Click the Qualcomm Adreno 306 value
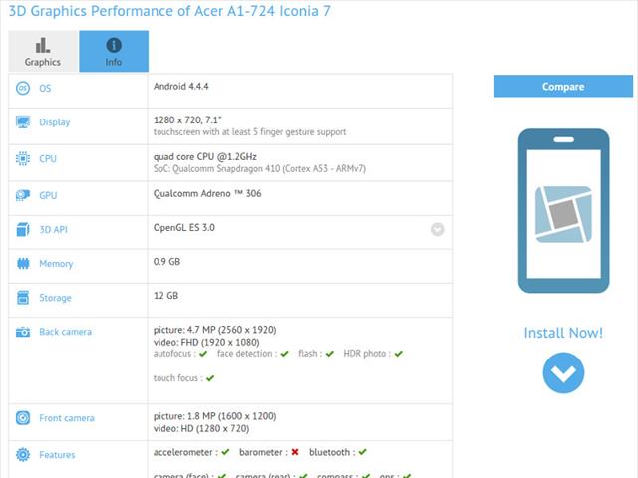 click(x=207, y=193)
